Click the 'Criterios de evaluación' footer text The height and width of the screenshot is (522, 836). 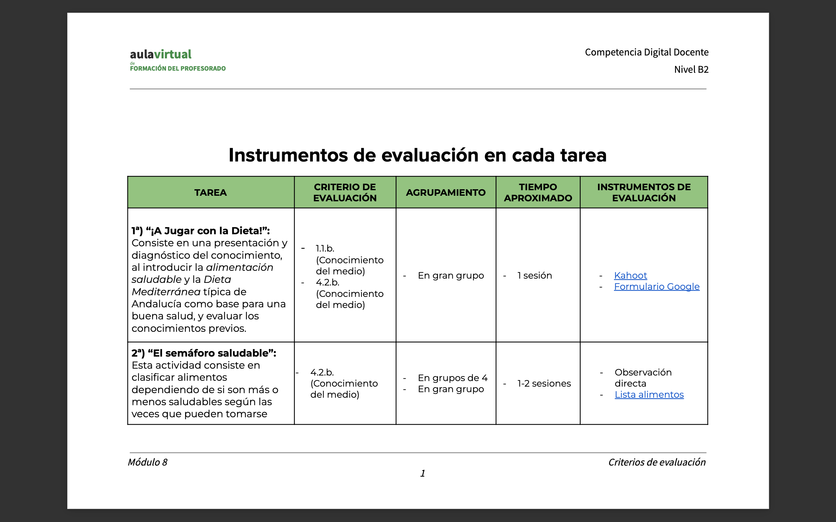[657, 462]
